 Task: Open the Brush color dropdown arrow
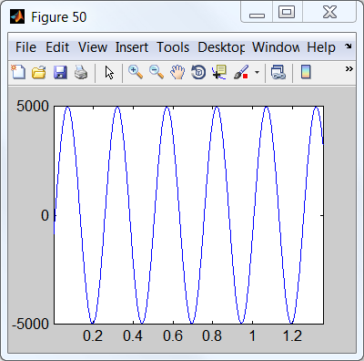click(258, 73)
